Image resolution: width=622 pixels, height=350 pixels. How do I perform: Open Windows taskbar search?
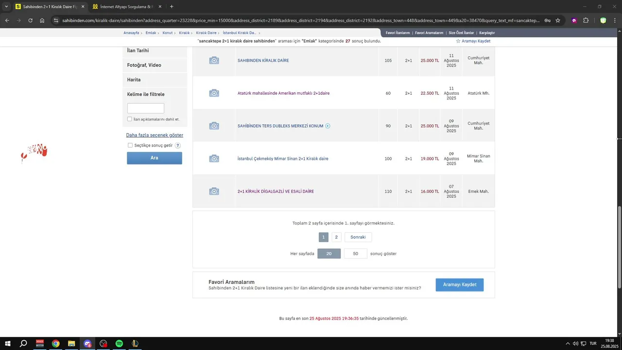point(23,344)
